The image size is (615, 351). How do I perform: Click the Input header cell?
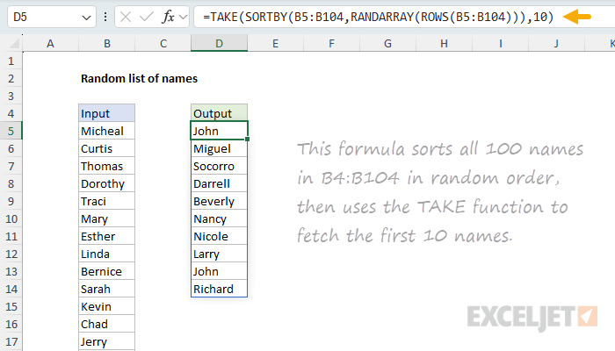coord(106,113)
